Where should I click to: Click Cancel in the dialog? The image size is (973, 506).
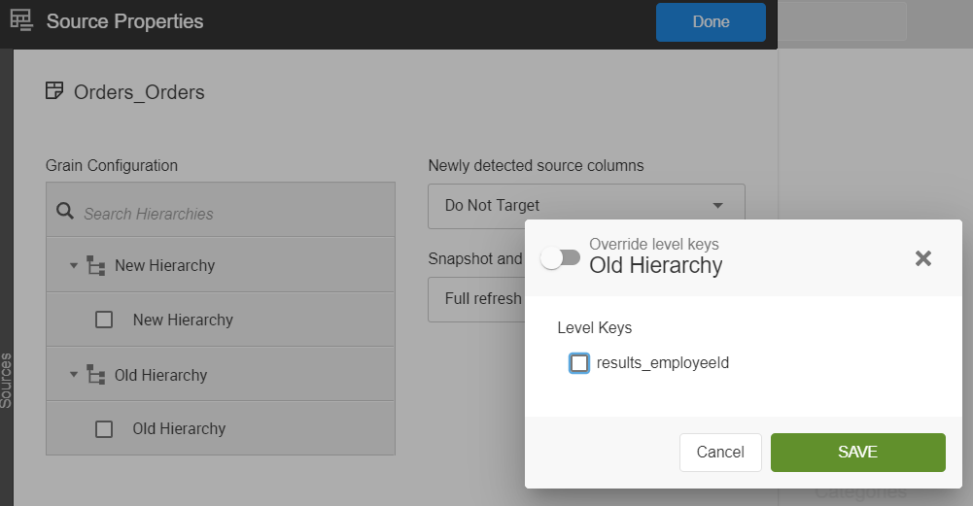click(x=720, y=453)
